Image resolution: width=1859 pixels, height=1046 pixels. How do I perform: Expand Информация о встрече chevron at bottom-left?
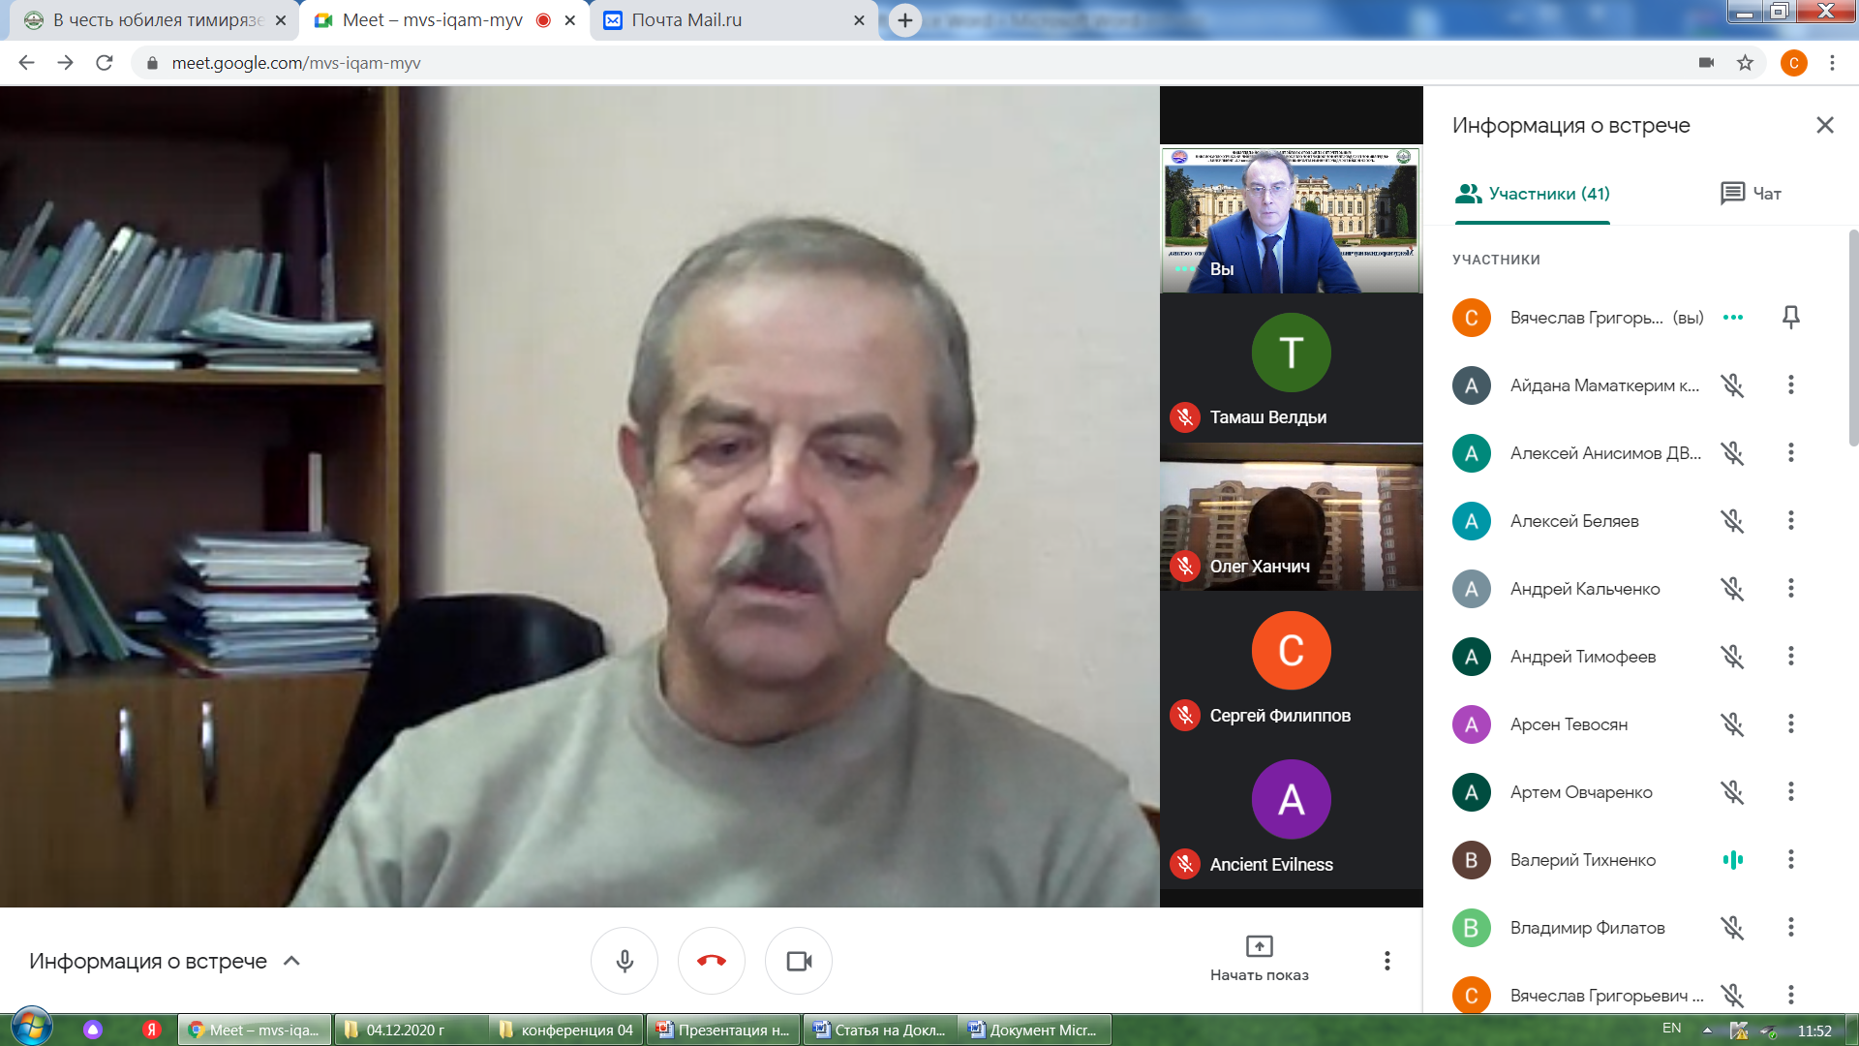click(291, 961)
